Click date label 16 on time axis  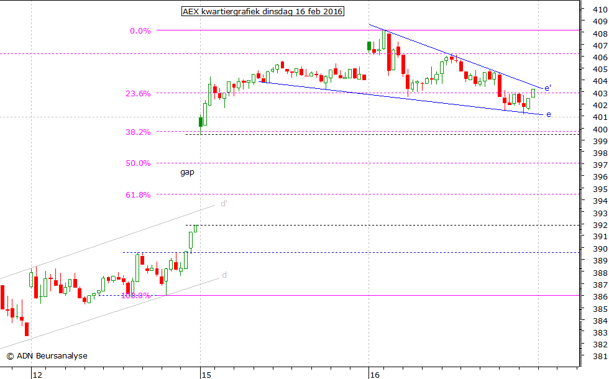coord(374,375)
